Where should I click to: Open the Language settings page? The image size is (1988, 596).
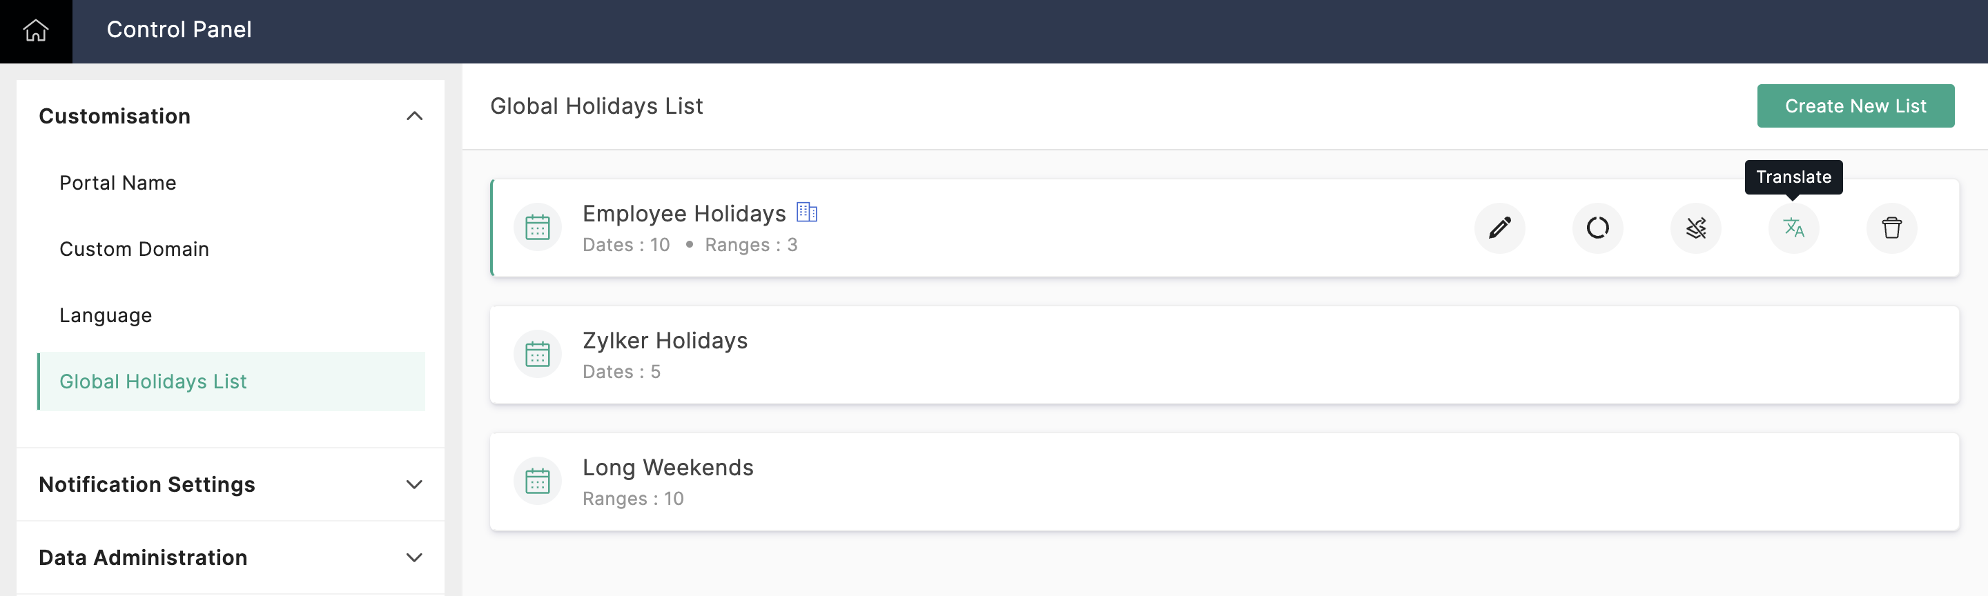click(106, 315)
